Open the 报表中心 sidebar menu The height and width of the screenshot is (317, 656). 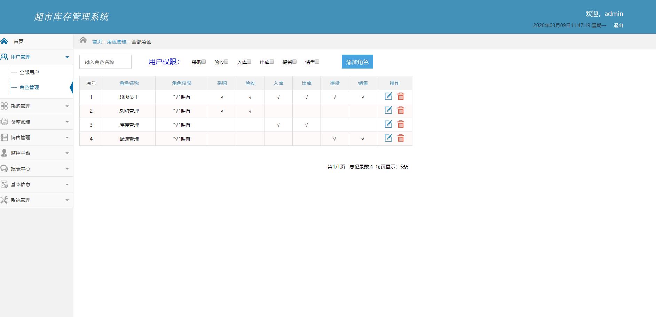click(x=21, y=169)
